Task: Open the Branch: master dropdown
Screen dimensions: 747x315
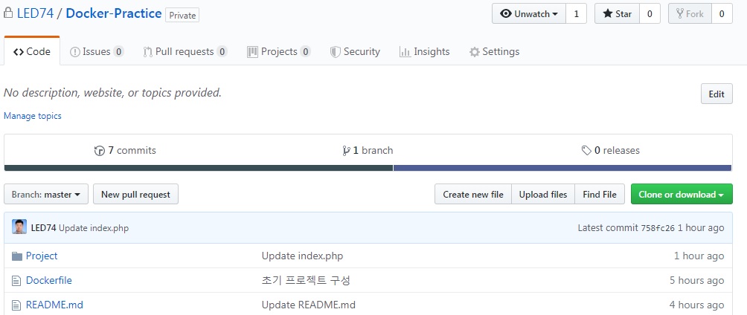Action: click(x=46, y=194)
